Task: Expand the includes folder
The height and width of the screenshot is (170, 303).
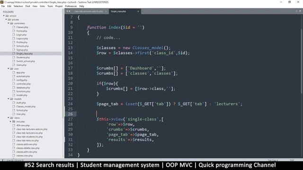Action: (10, 122)
